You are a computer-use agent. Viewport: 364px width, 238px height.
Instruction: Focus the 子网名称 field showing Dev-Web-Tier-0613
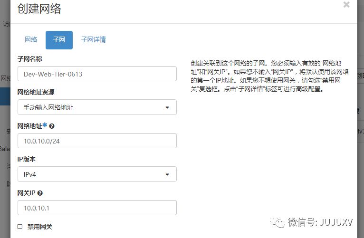97,74
